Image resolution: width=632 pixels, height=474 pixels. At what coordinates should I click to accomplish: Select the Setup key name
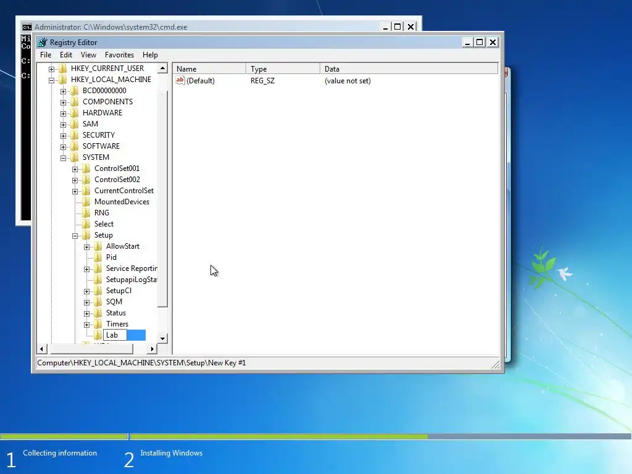pyautogui.click(x=104, y=235)
